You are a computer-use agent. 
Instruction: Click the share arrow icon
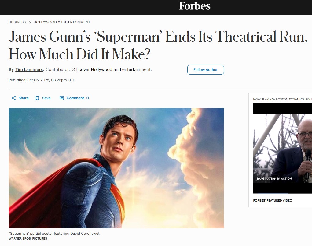(x=14, y=98)
